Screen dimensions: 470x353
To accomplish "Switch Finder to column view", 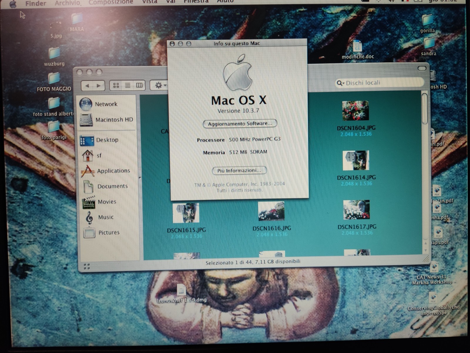I will point(139,85).
